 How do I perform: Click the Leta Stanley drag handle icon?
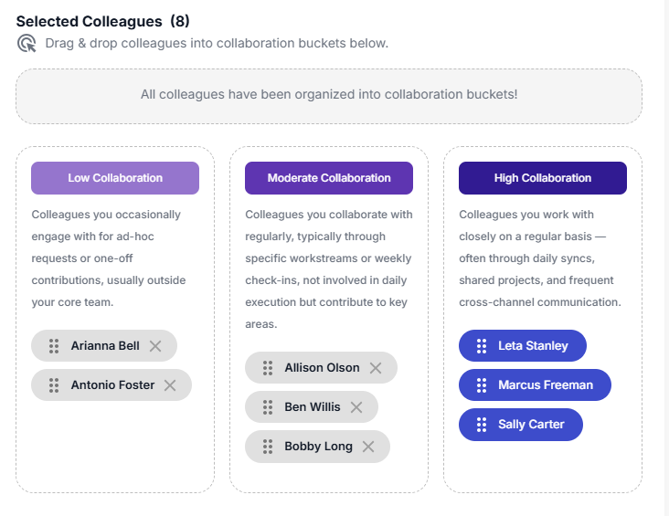tap(482, 346)
